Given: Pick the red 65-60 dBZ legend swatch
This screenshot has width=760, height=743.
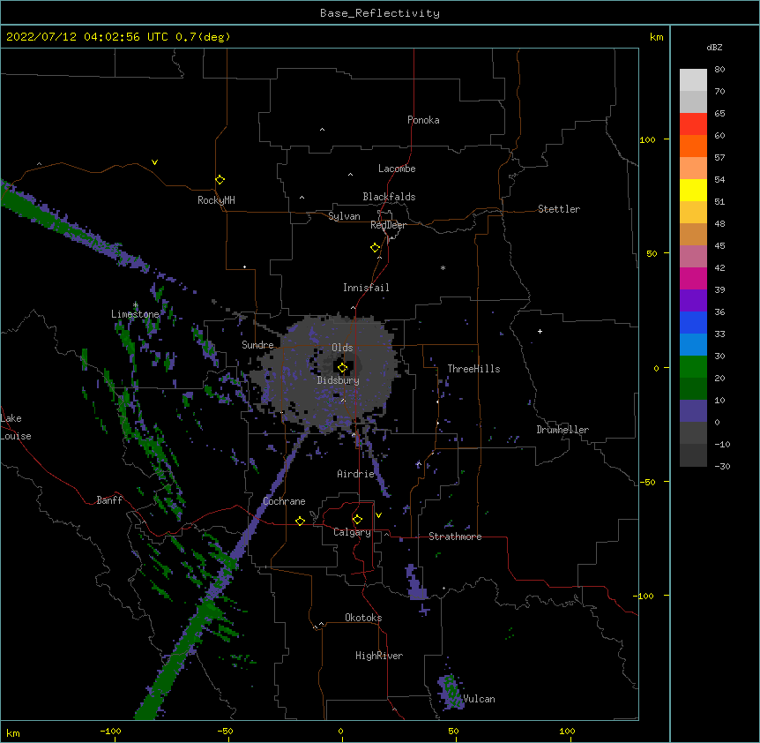Looking at the screenshot, I should pyautogui.click(x=693, y=124).
